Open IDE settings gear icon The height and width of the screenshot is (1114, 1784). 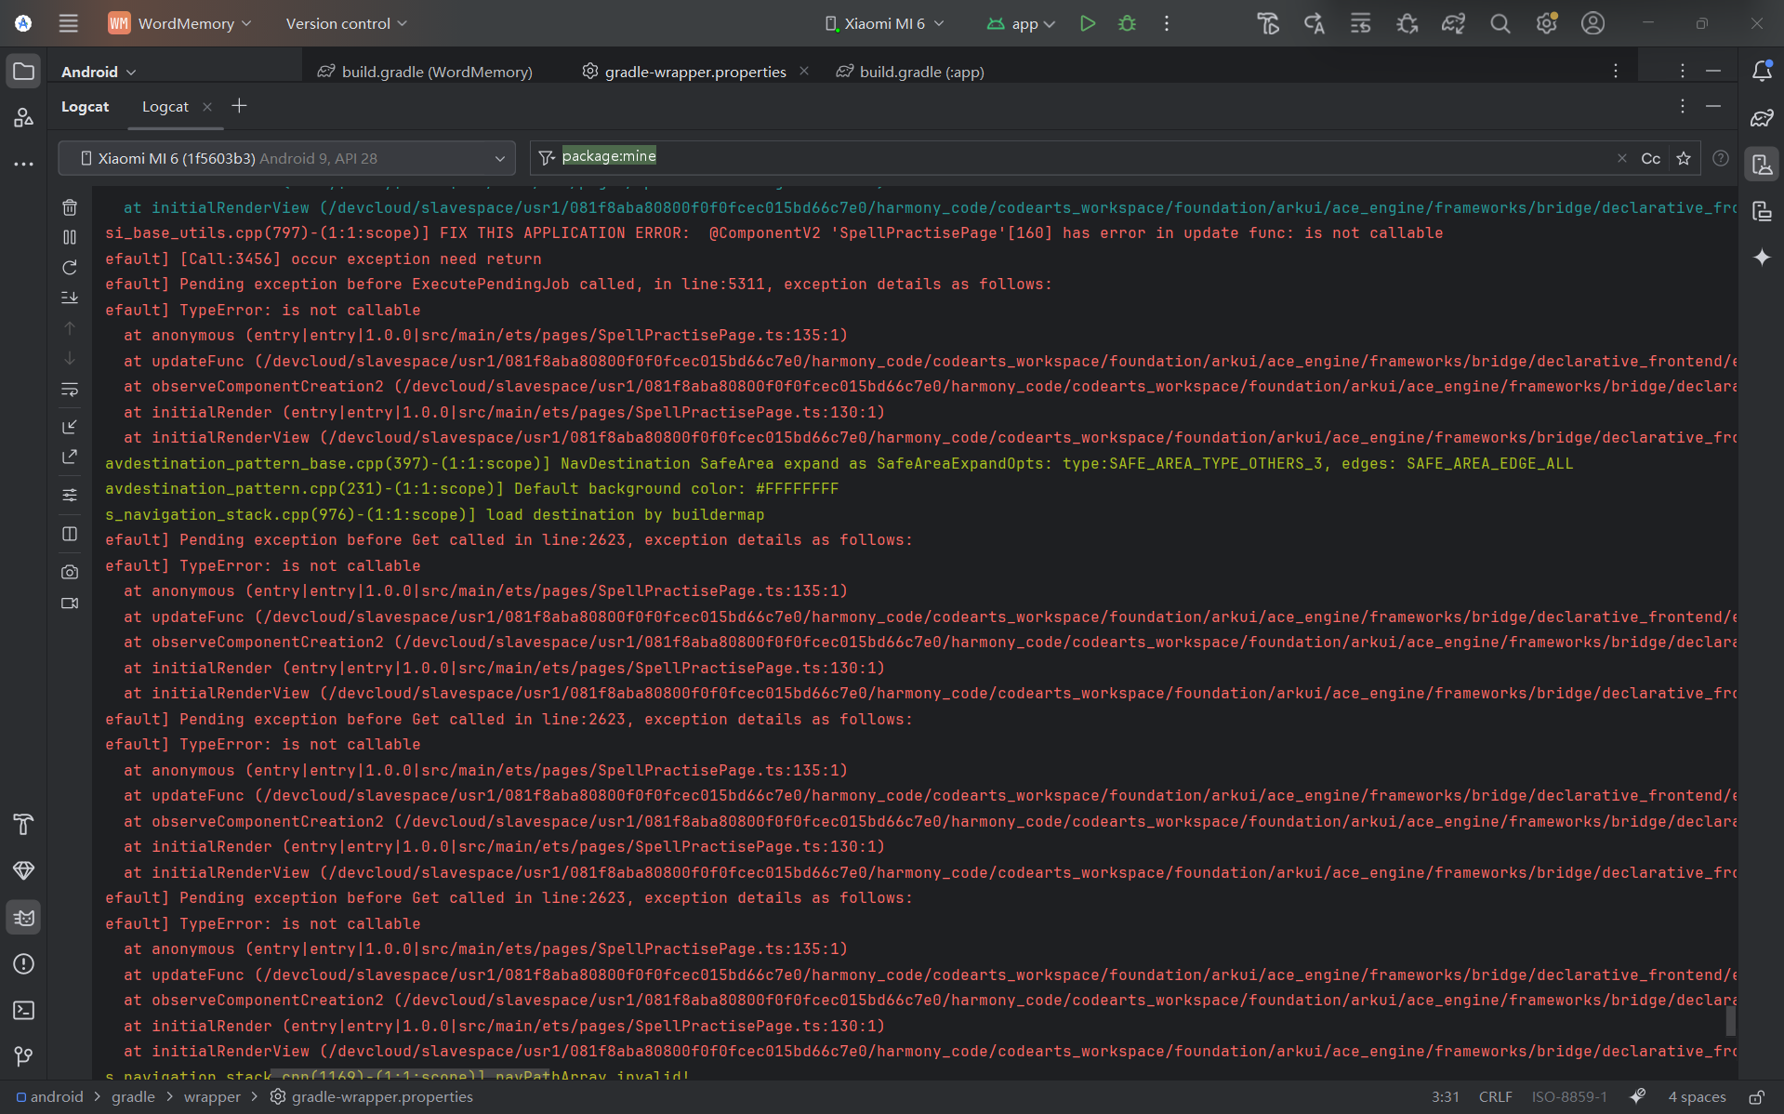coord(1546,23)
